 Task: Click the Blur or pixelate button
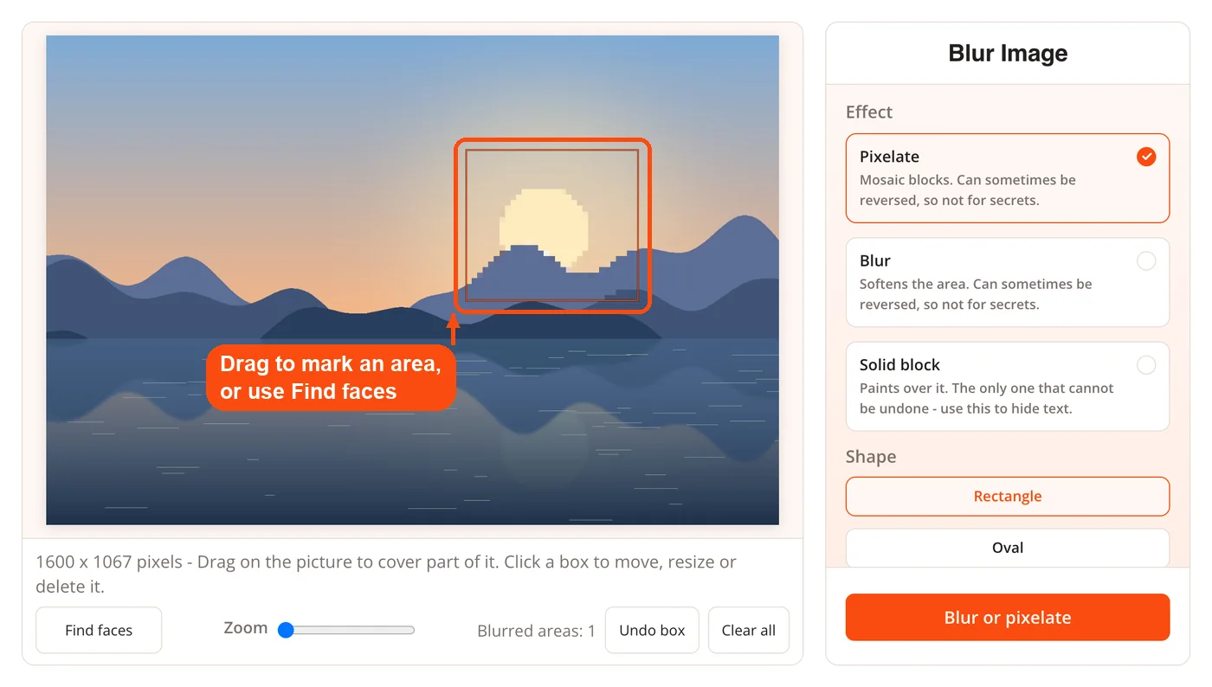coord(1008,618)
